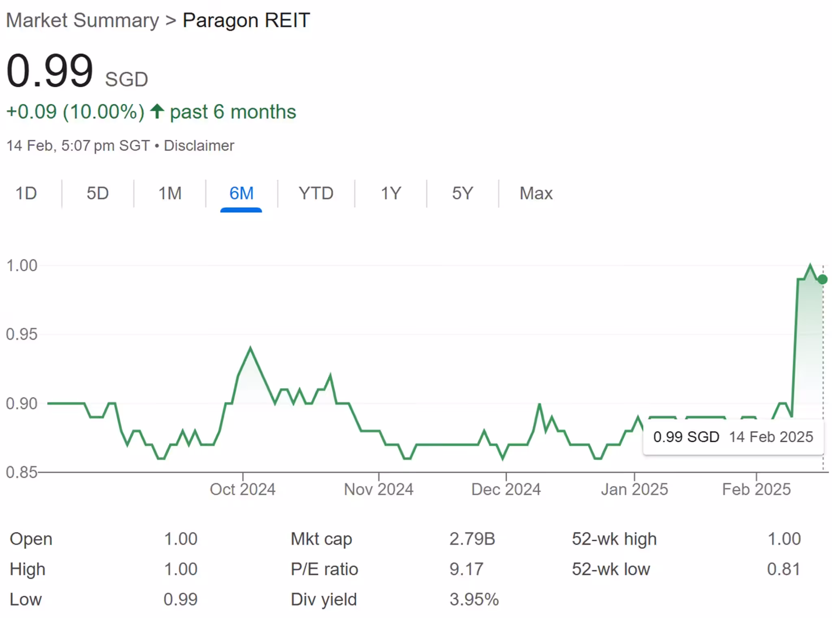Click the green up arrow icon
Screen dimensions: 832x618
[x=157, y=112]
